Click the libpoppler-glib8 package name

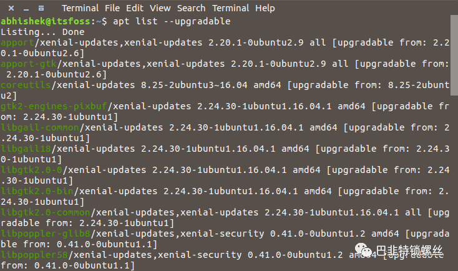(x=46, y=234)
